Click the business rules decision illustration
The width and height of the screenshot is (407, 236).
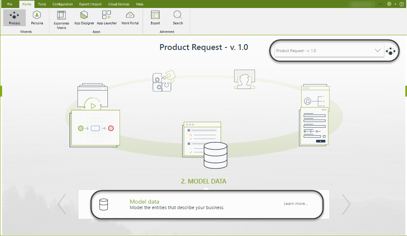coord(316,96)
